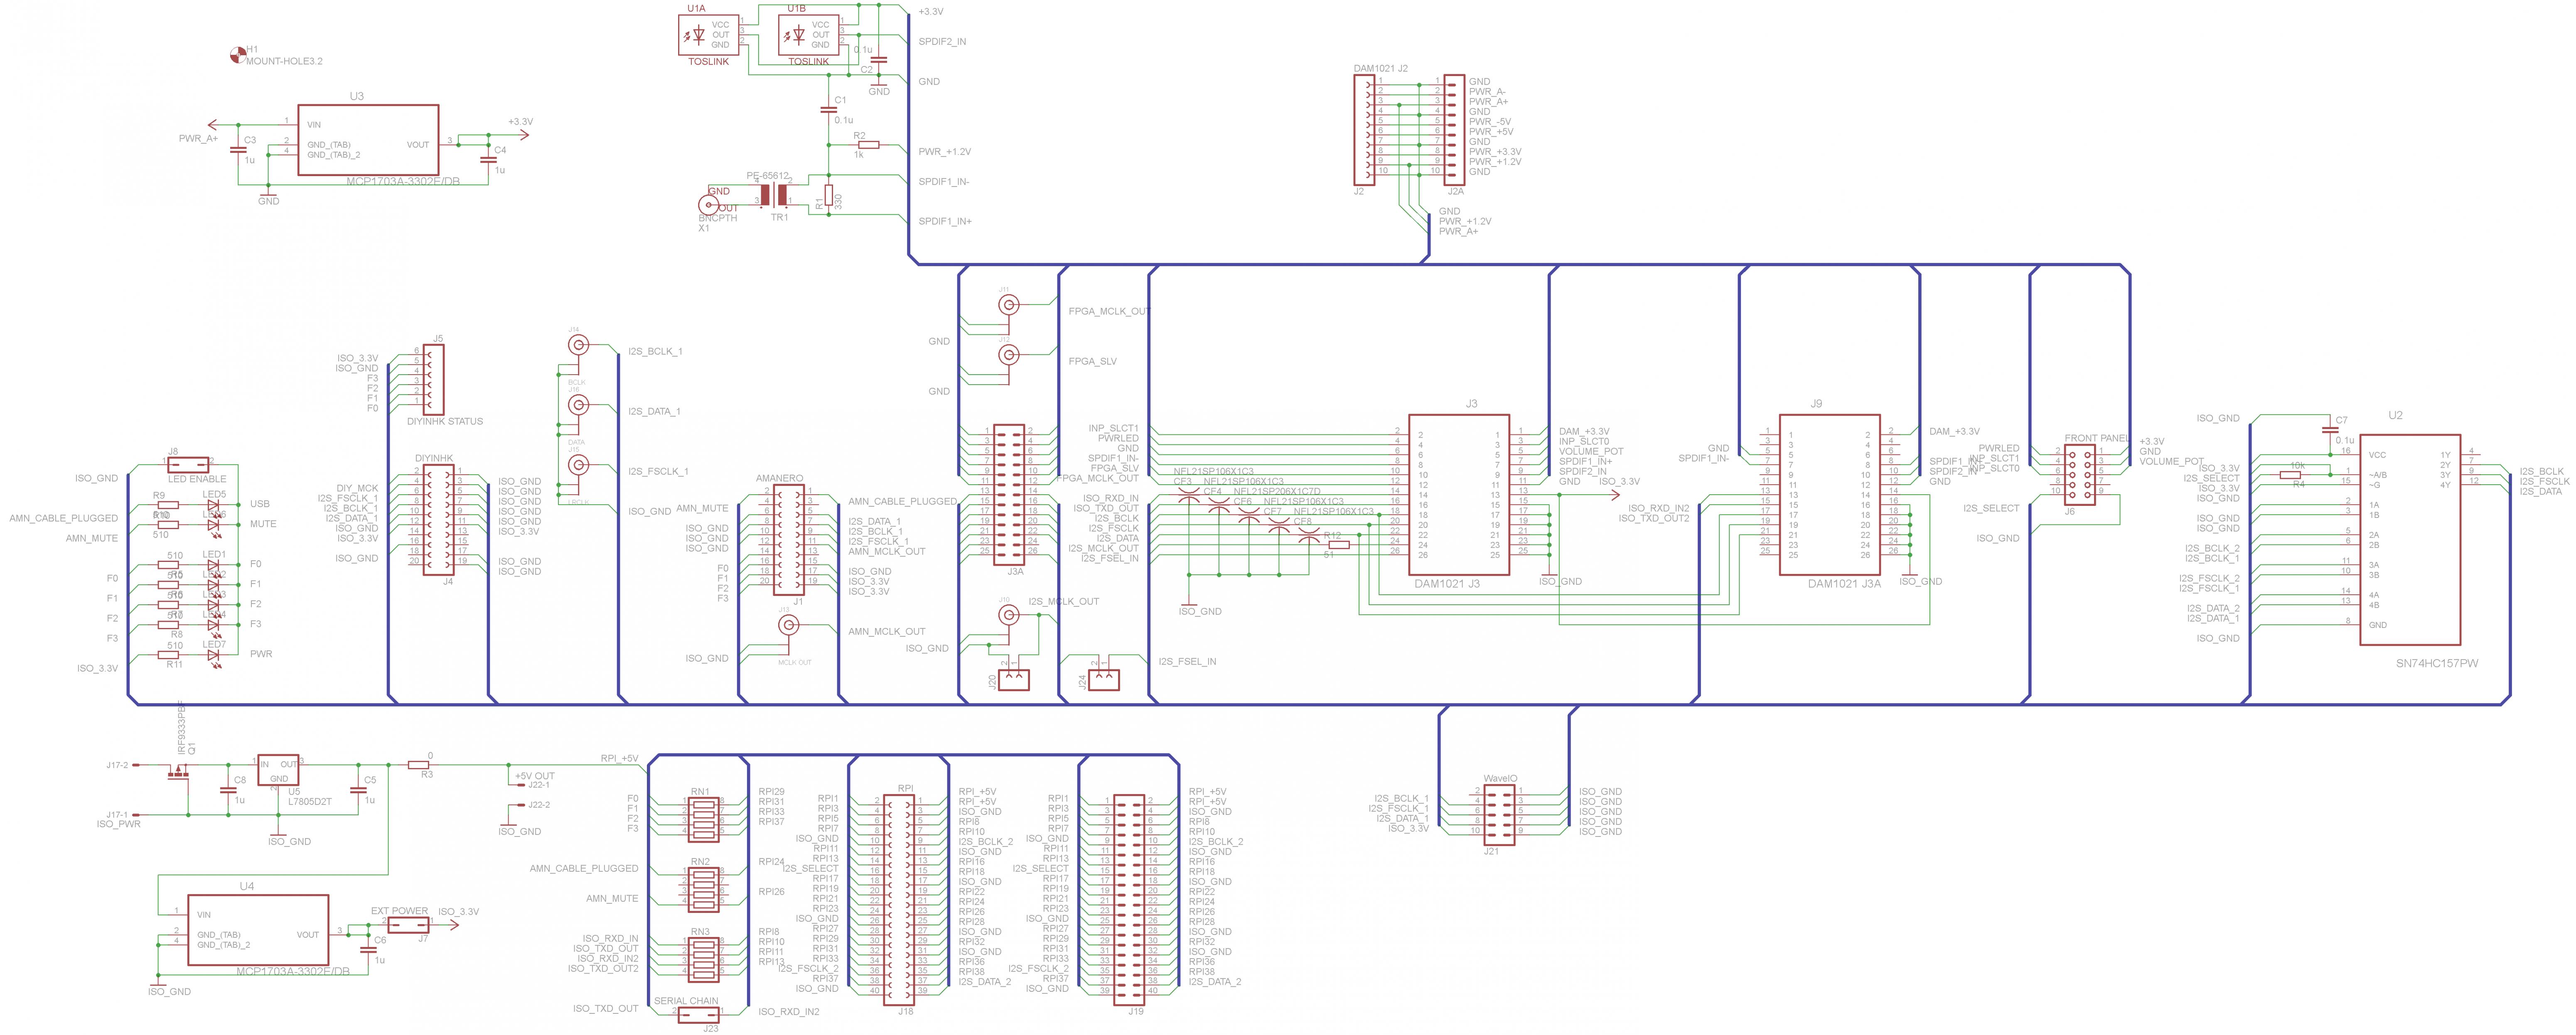
Task: Click the FPGA_SLV label beside J12
Action: [1093, 362]
